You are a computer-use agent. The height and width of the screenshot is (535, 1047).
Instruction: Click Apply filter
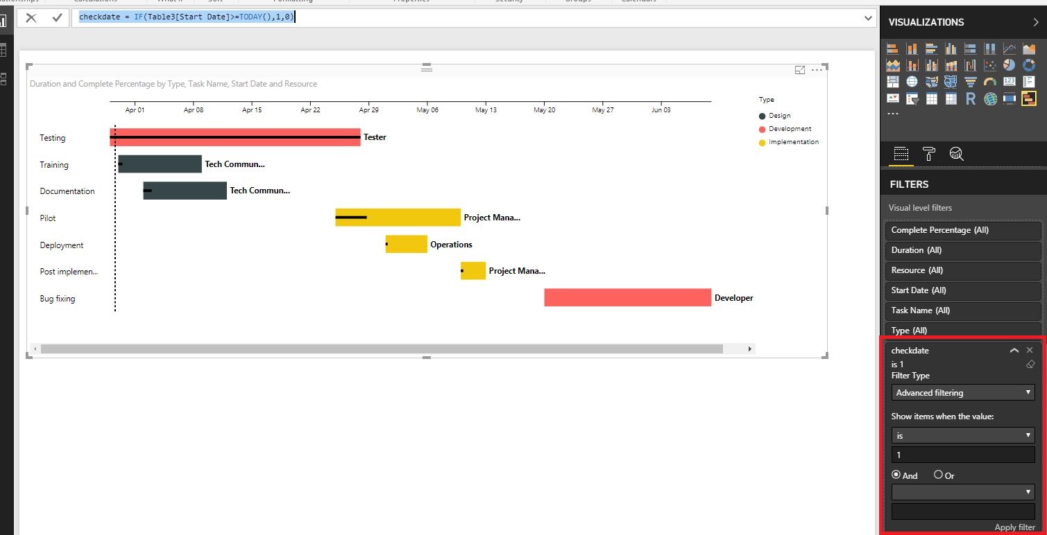point(1014,527)
